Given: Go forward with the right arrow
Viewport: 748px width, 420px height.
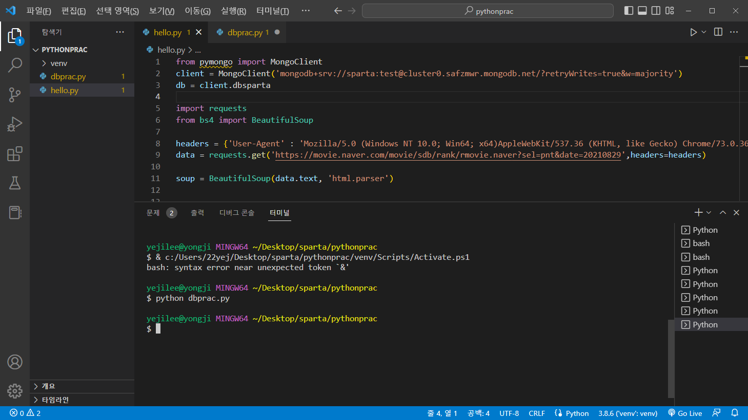Looking at the screenshot, I should pyautogui.click(x=352, y=11).
